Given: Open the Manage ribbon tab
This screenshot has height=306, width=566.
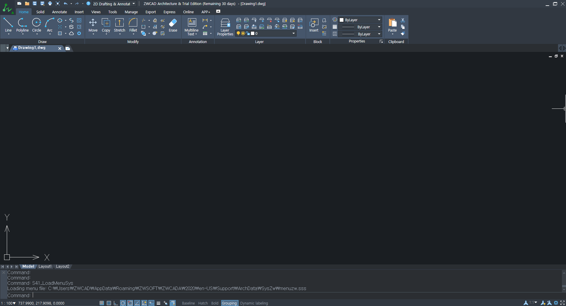Looking at the screenshot, I should pyautogui.click(x=131, y=12).
